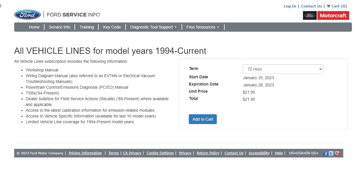Open the CA Privacy footer link
Viewport: 360px width, 171px height.
132,153
